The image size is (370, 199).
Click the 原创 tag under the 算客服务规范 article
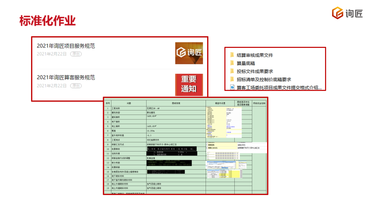(76, 86)
